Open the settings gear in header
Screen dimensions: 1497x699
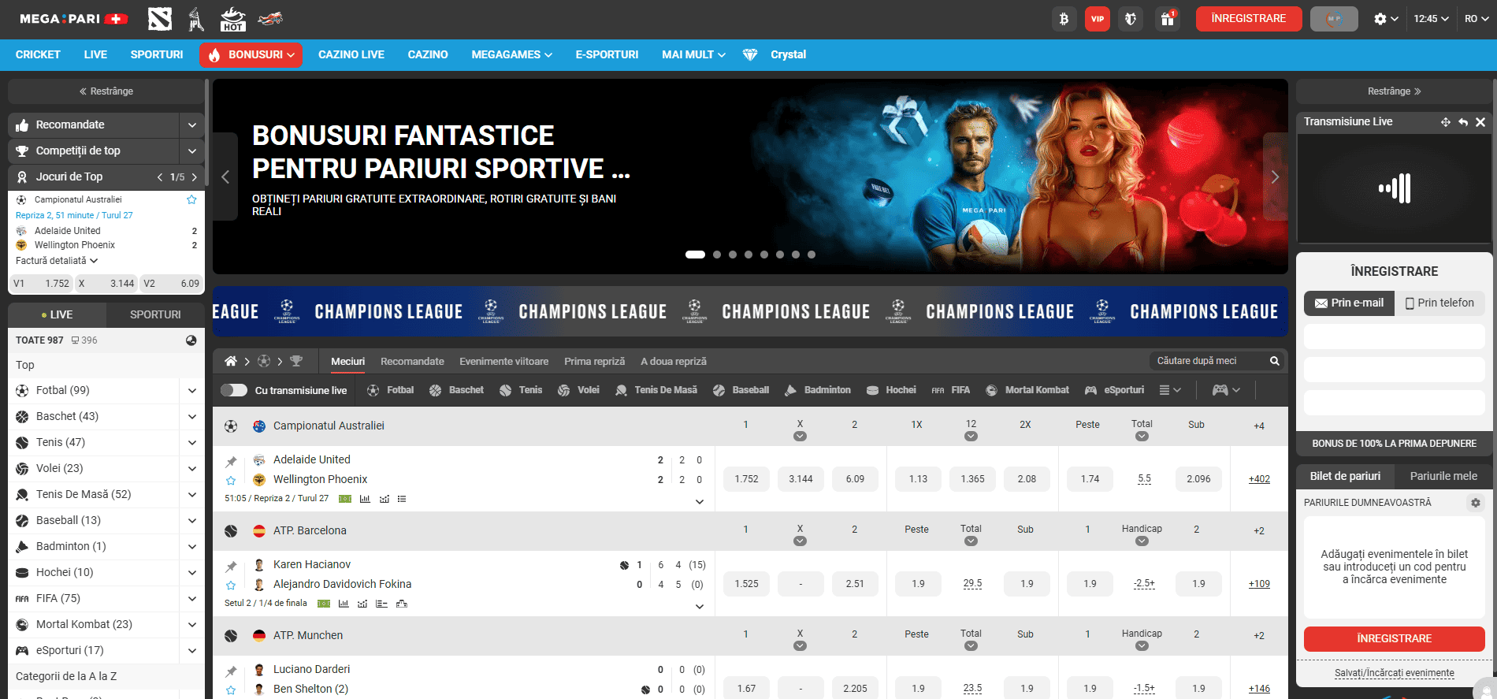click(x=1380, y=19)
